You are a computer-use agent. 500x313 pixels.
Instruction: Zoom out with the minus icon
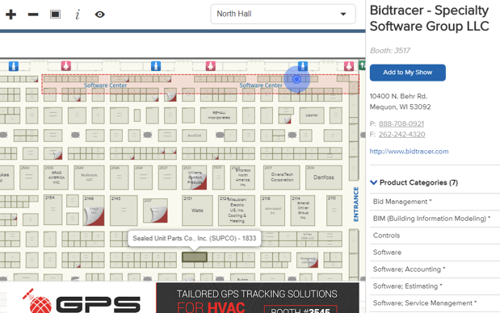(x=33, y=15)
